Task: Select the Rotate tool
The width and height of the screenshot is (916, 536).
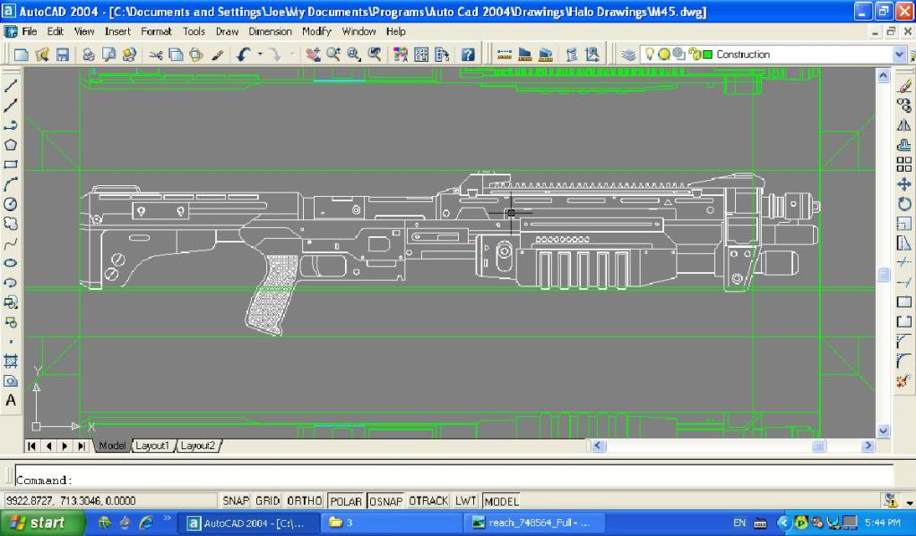Action: (903, 204)
